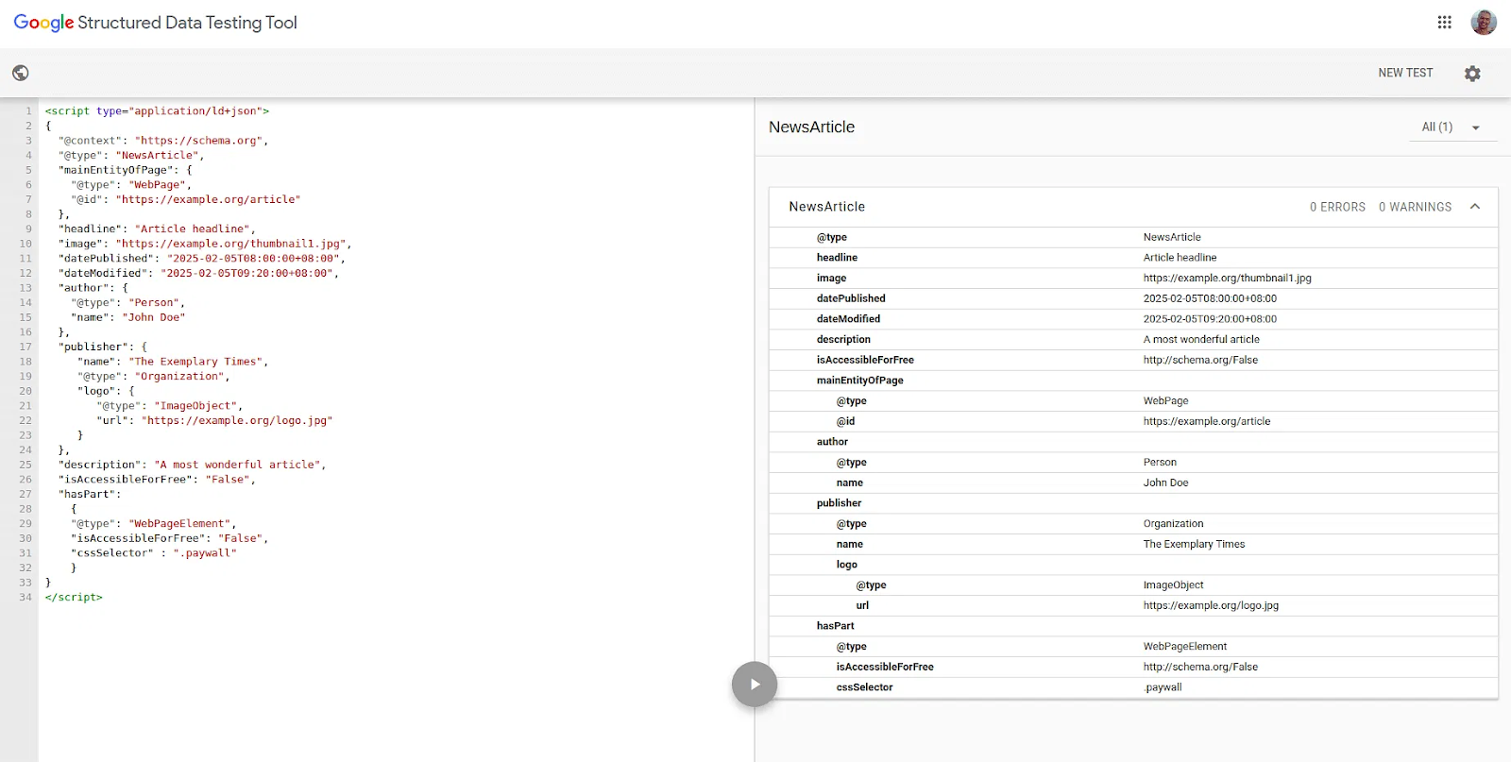Click The Exemplary Times value in results
Viewport: 1511px width, 762px height.
pyautogui.click(x=1194, y=545)
